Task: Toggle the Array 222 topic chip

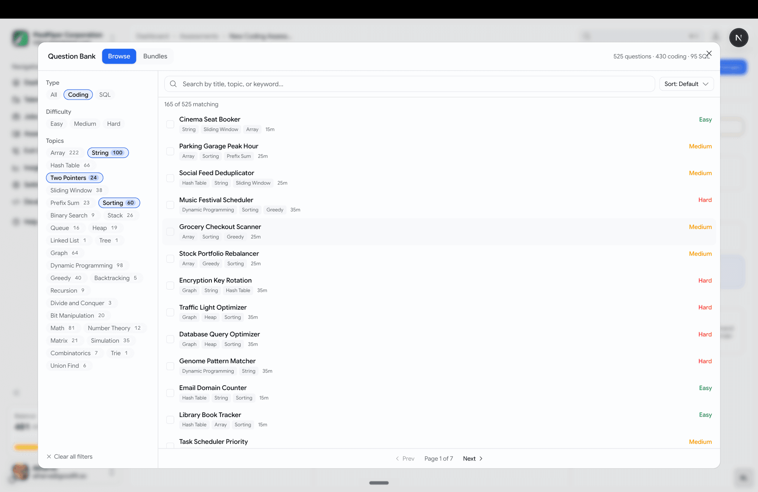Action: click(64, 153)
